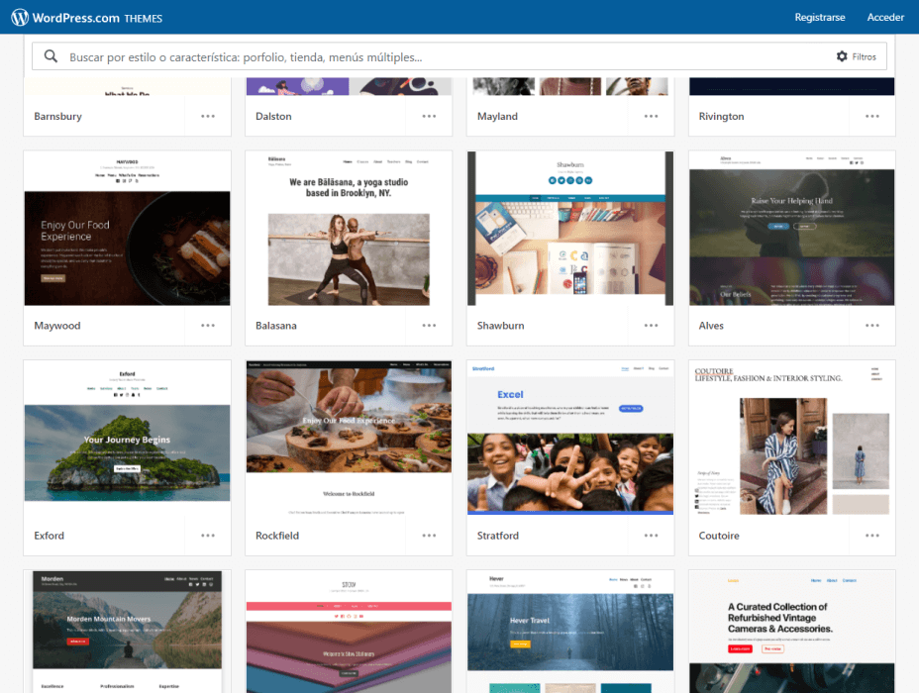This screenshot has height=693, width=919.
Task: Click the three dots beside Mayland
Action: click(x=651, y=116)
